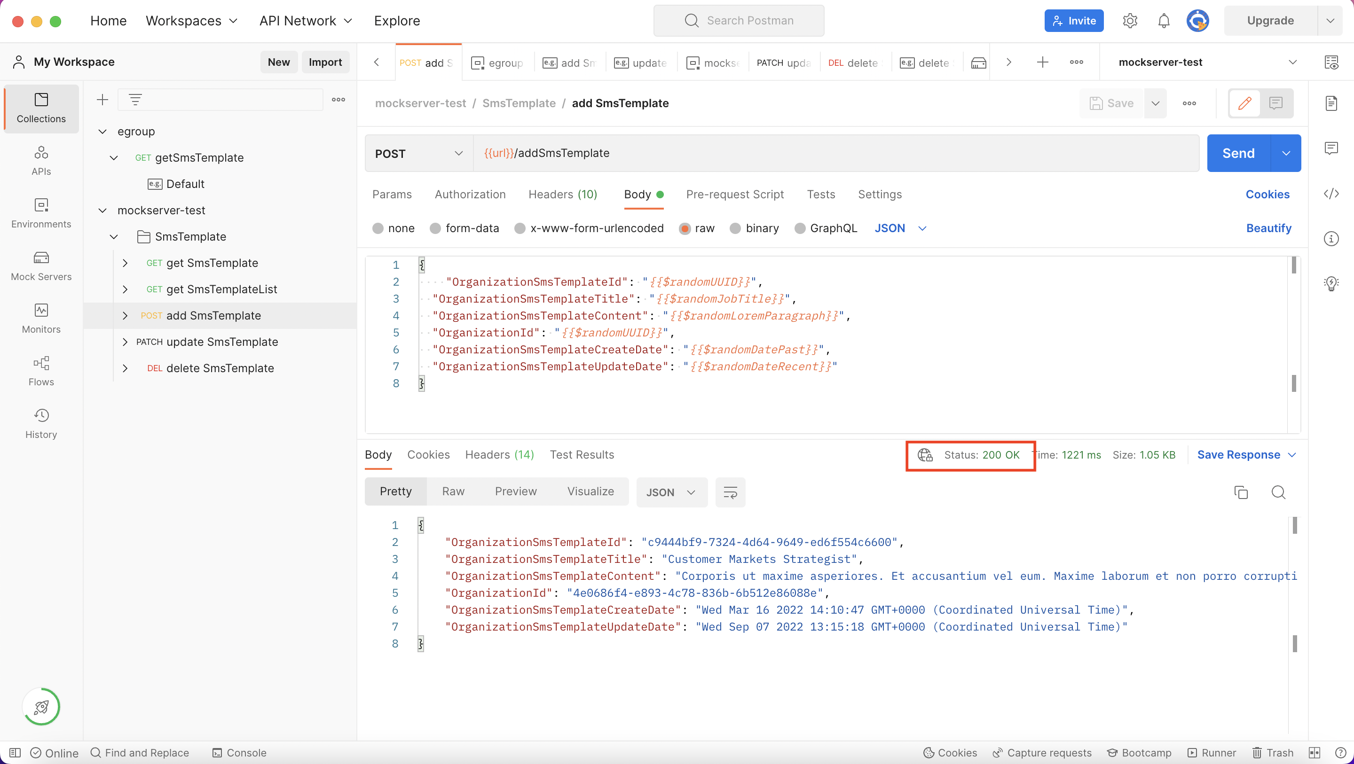
Task: Open the History sidebar panel
Action: point(41,423)
